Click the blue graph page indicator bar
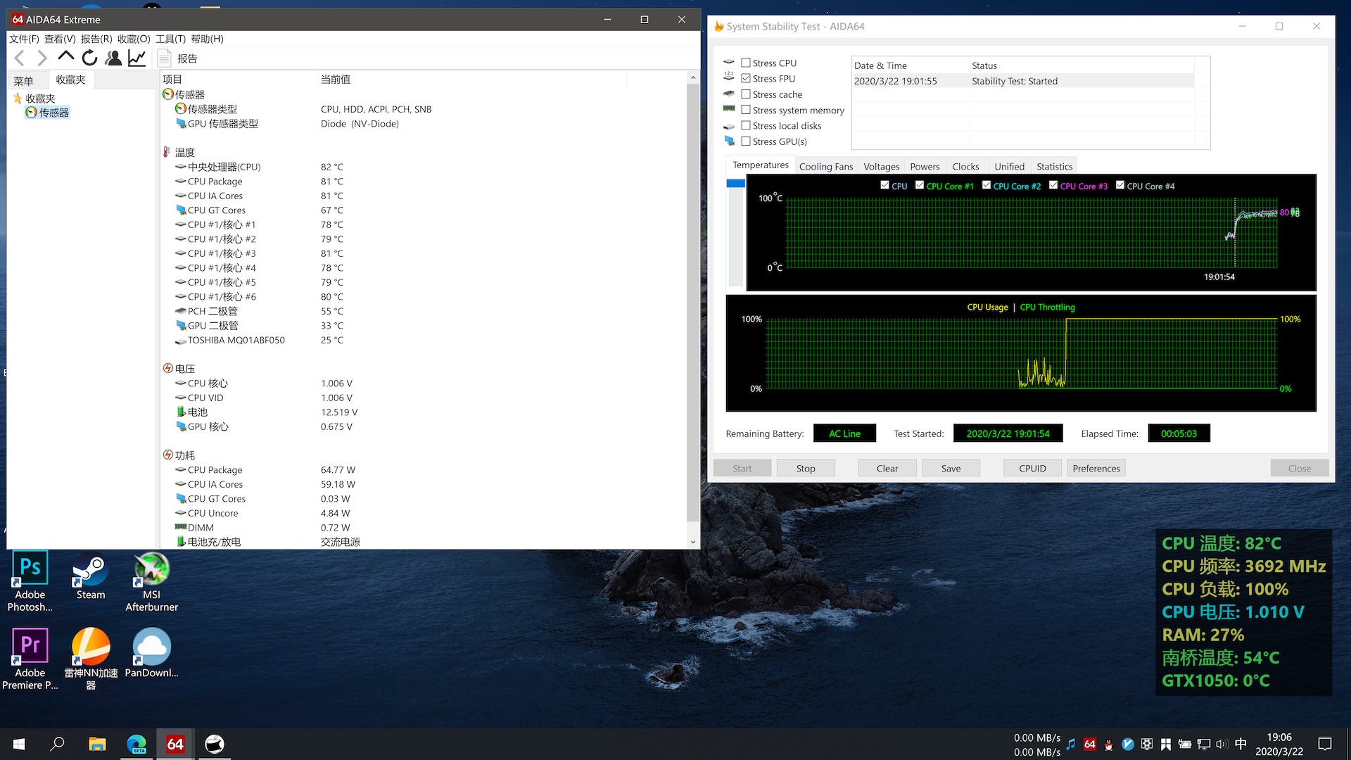The height and width of the screenshot is (760, 1351). tap(735, 183)
